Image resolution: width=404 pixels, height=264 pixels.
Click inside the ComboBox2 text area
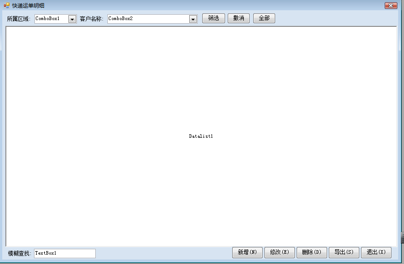pyautogui.click(x=149, y=19)
